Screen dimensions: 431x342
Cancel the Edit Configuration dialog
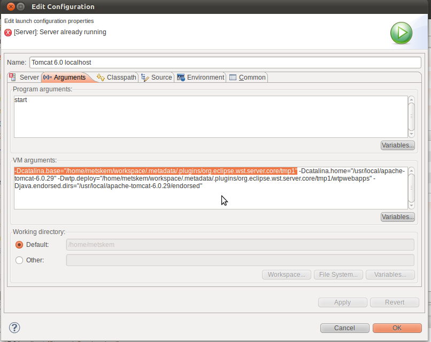(x=344, y=328)
